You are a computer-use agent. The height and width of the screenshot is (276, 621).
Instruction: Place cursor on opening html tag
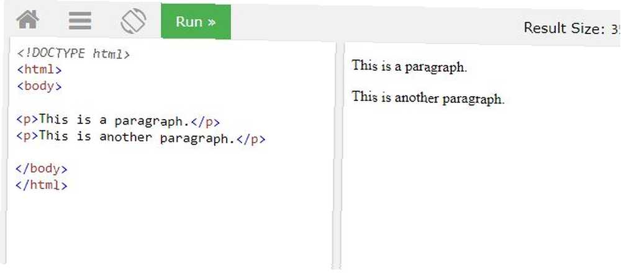pos(39,69)
